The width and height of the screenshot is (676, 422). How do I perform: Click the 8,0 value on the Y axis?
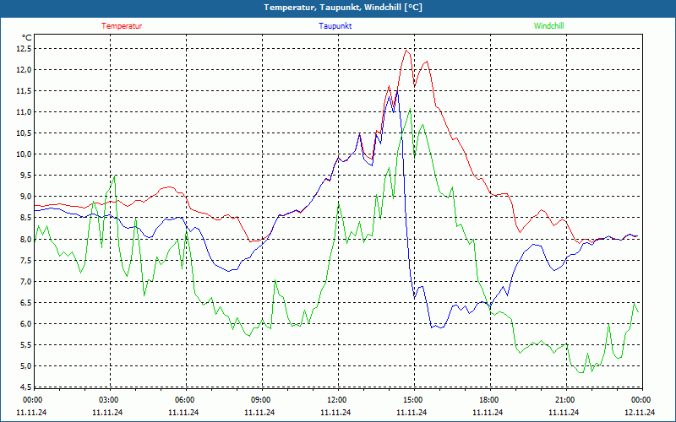tap(26, 239)
